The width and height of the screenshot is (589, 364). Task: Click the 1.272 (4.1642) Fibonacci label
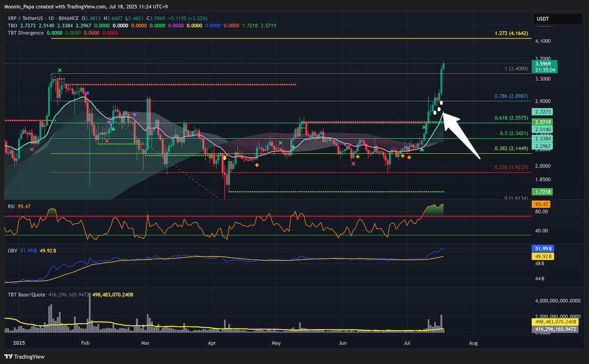tap(511, 34)
